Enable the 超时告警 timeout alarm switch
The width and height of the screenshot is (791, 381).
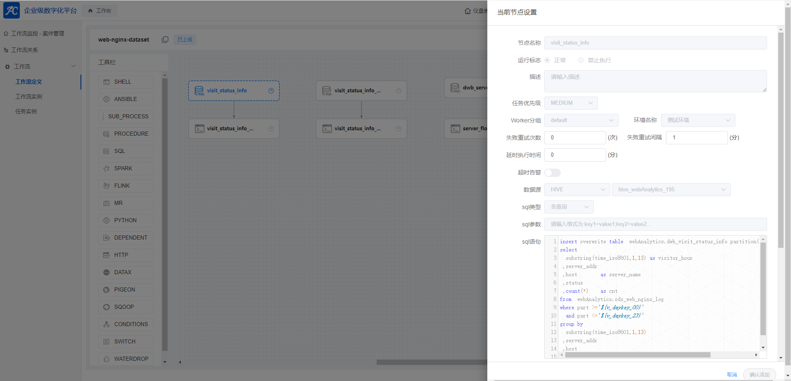(552, 173)
